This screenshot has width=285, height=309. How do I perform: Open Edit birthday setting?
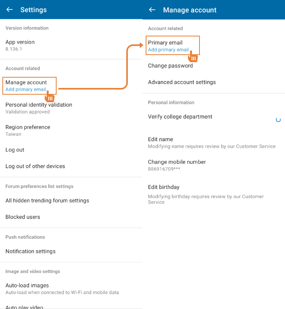214,194
